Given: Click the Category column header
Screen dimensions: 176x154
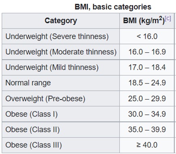Looking at the screenshot, I should tap(61, 21).
